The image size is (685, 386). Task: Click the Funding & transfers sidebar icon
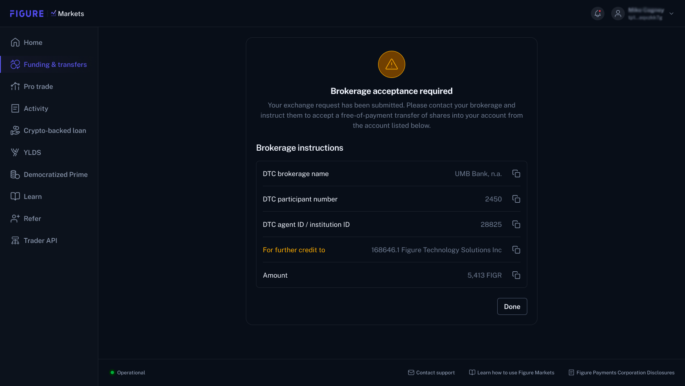click(x=15, y=64)
